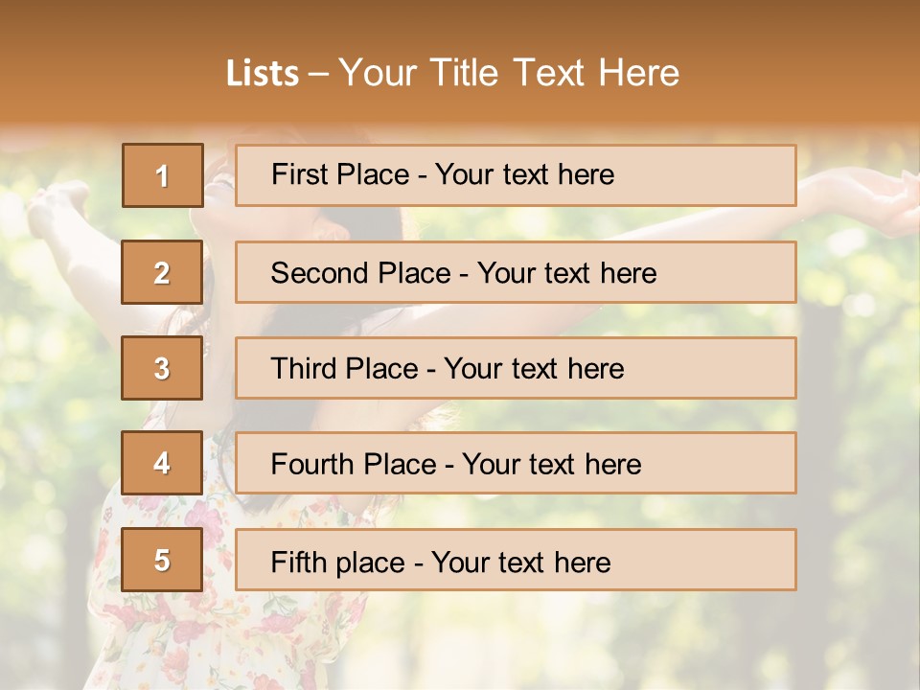Select the "Fourth Place - Your text here" field
The width and height of the screenshot is (920, 690).
click(516, 464)
